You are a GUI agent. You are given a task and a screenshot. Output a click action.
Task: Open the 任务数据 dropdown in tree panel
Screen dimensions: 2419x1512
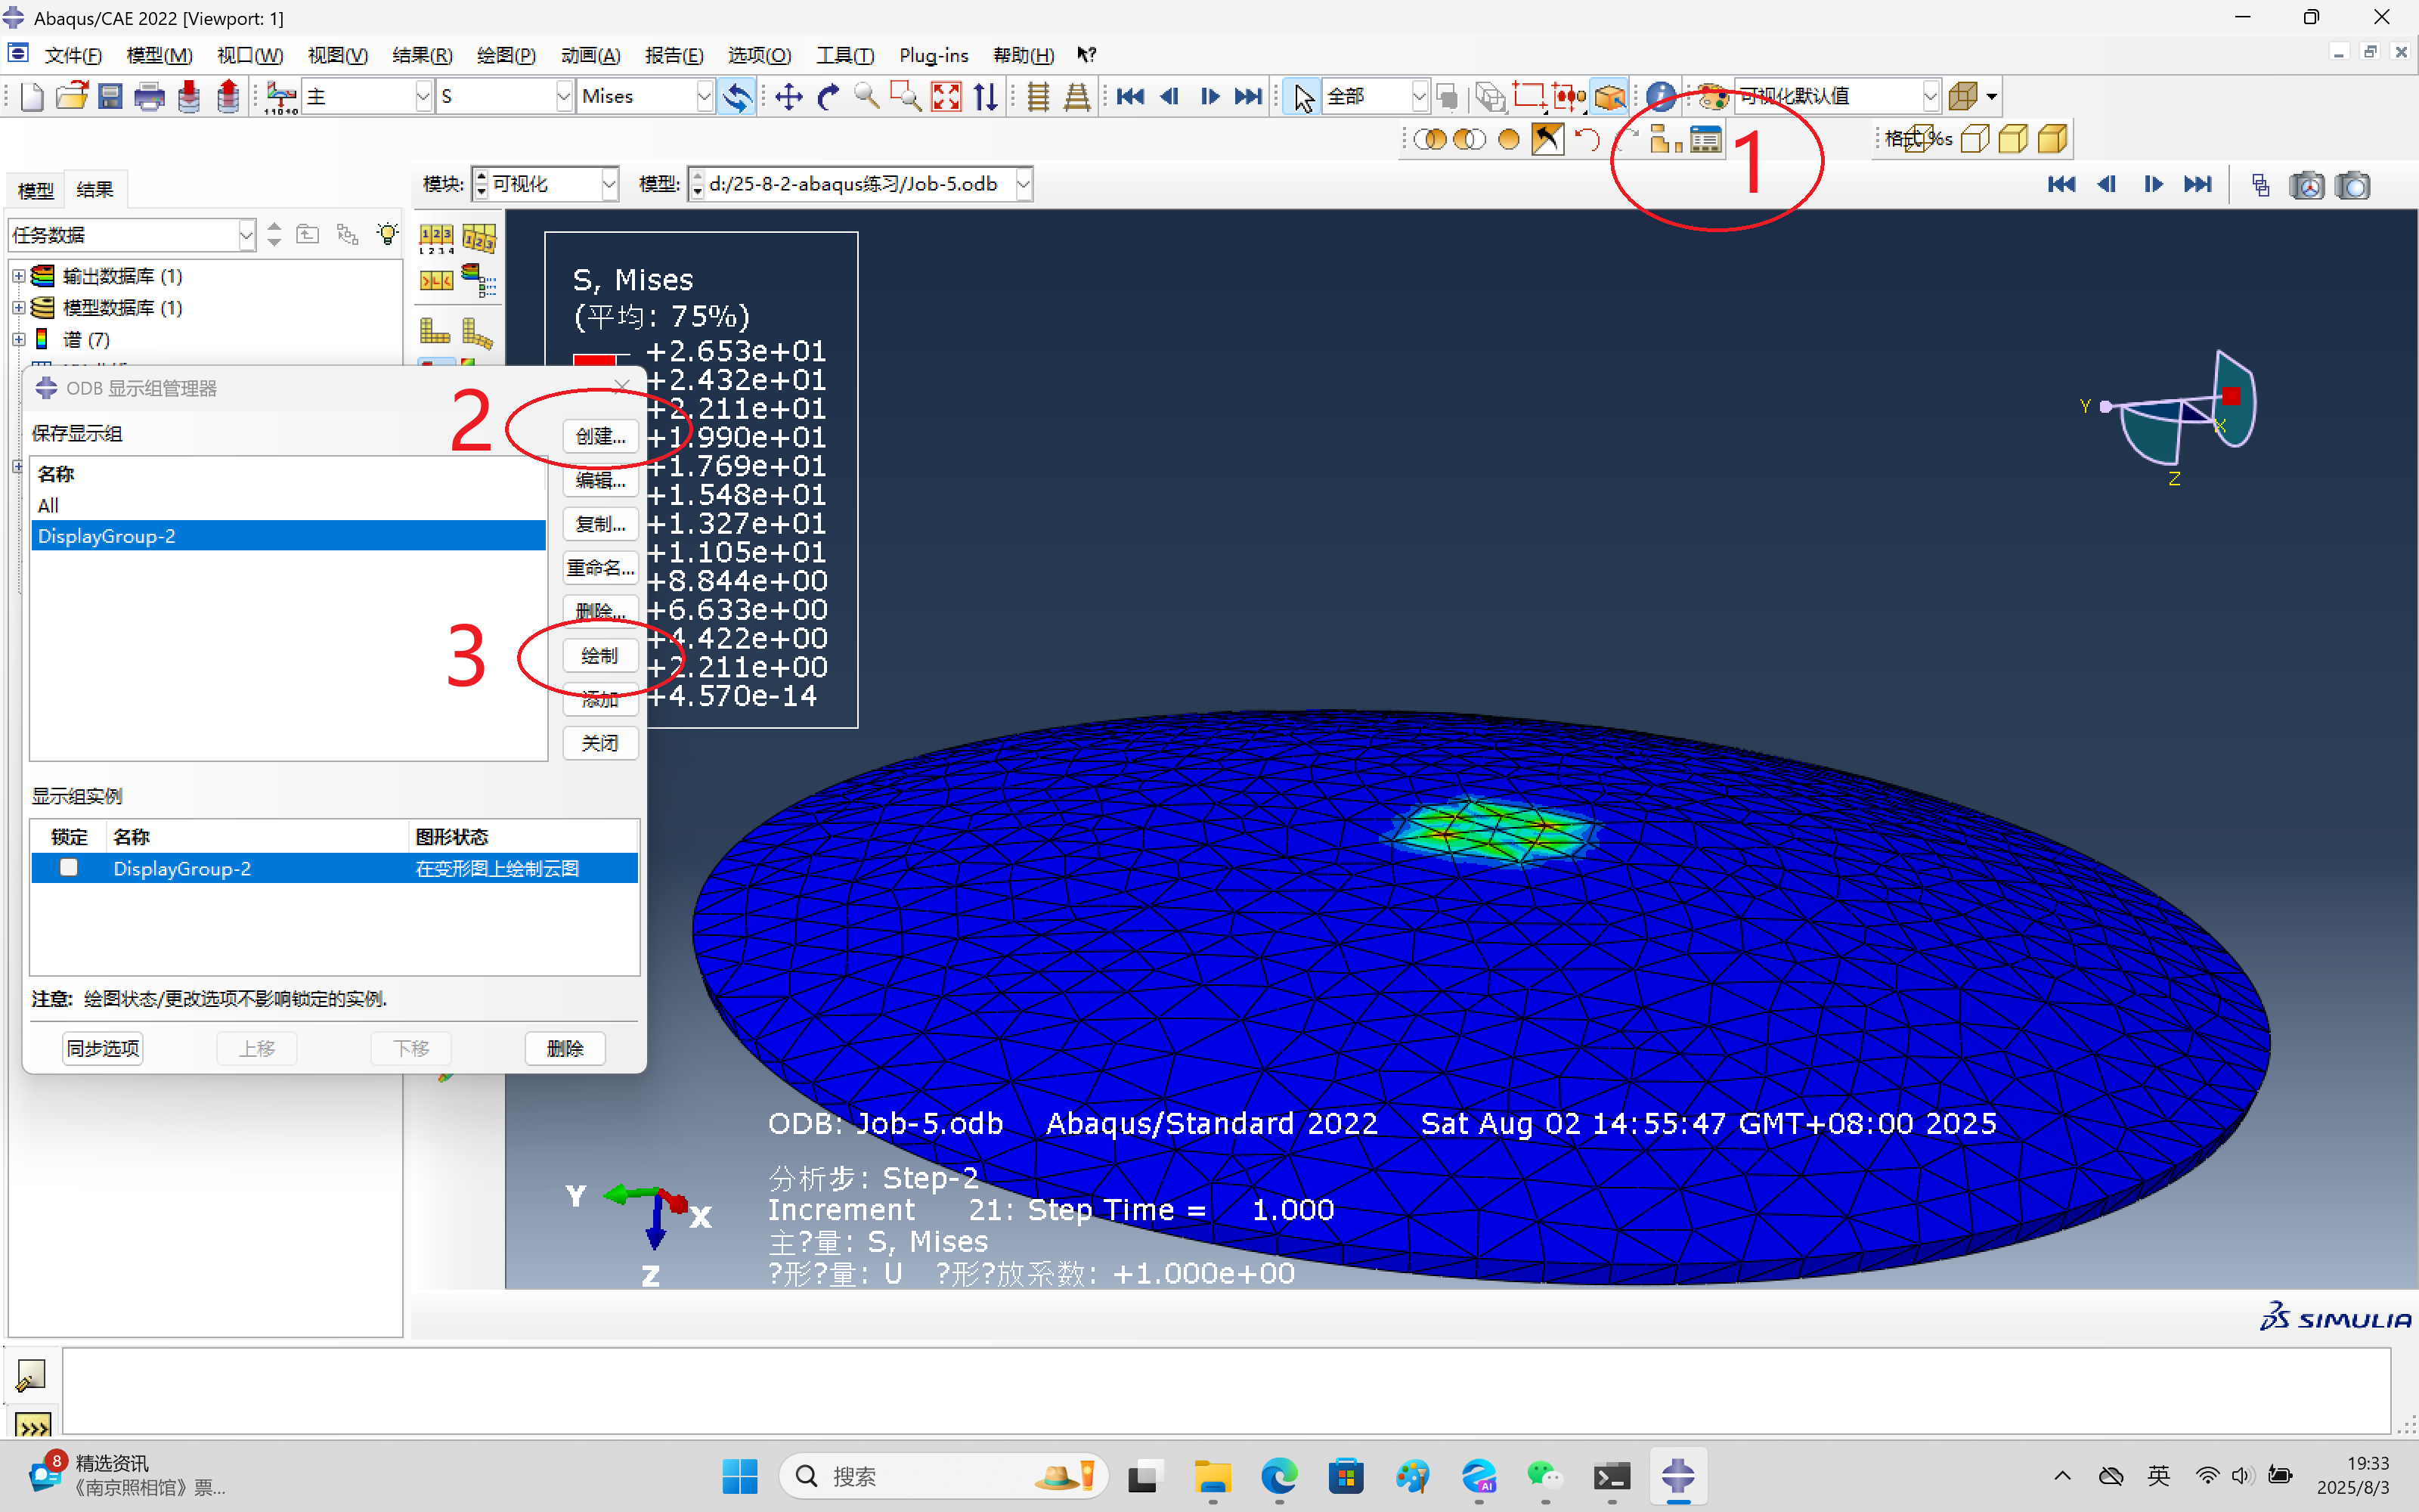132,235
